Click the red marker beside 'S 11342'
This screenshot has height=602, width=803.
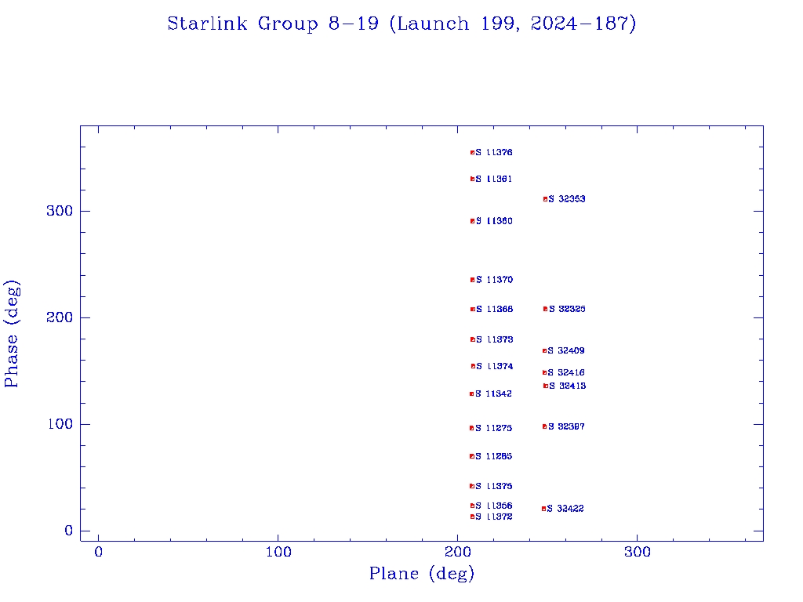click(471, 394)
